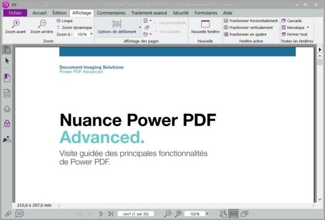Image resolution: width=325 pixels, height=220 pixels.
Task: Select the Hand pan tool
Action: (x=7, y=50)
